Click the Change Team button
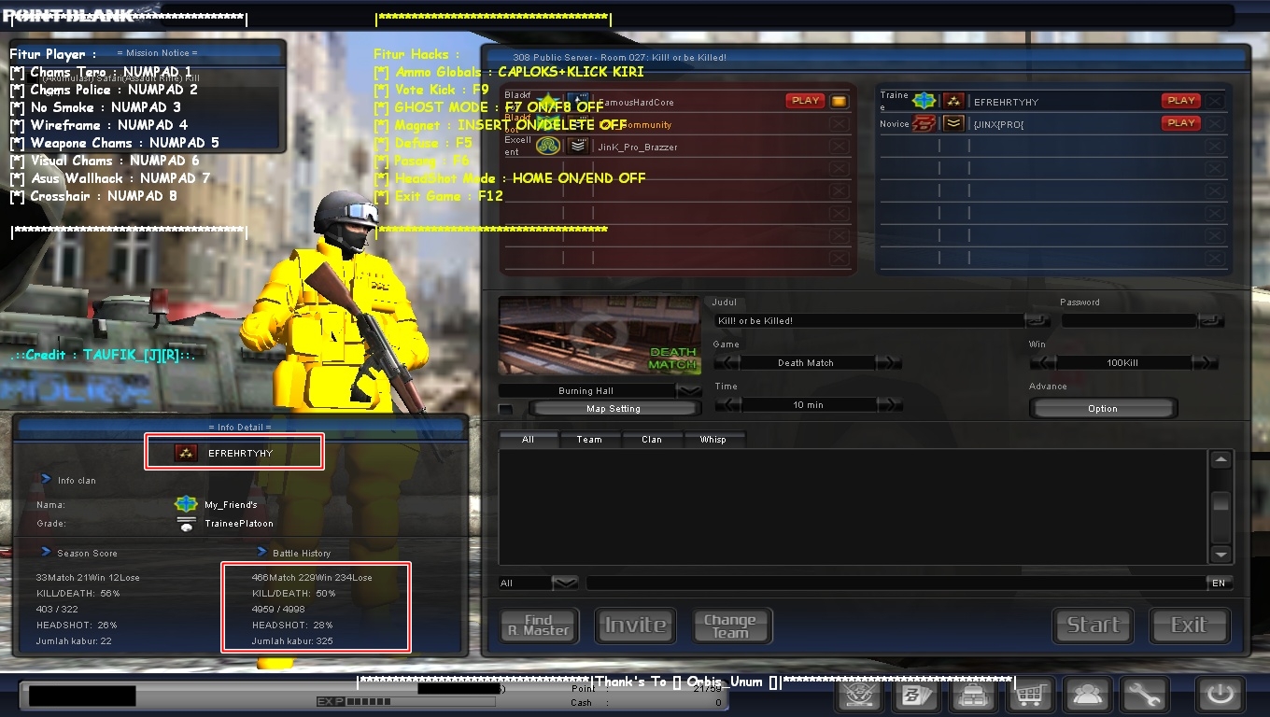This screenshot has width=1270, height=717. pyautogui.click(x=730, y=626)
